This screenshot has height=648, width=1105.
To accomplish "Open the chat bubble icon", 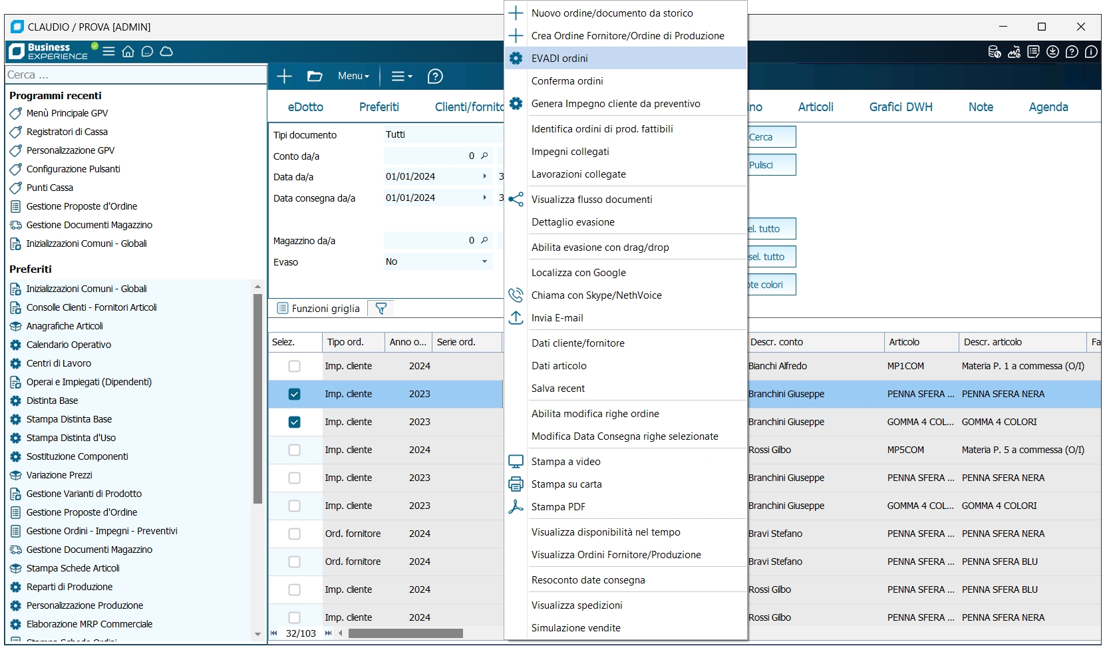I will point(148,51).
